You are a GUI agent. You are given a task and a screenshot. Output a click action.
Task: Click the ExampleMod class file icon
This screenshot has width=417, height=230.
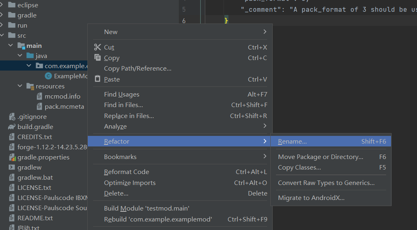[x=48, y=76]
